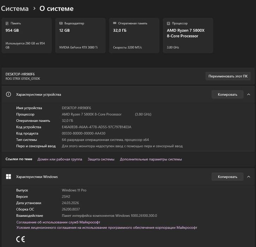Open Защита системы link
The image size is (256, 247).
coord(101,159)
